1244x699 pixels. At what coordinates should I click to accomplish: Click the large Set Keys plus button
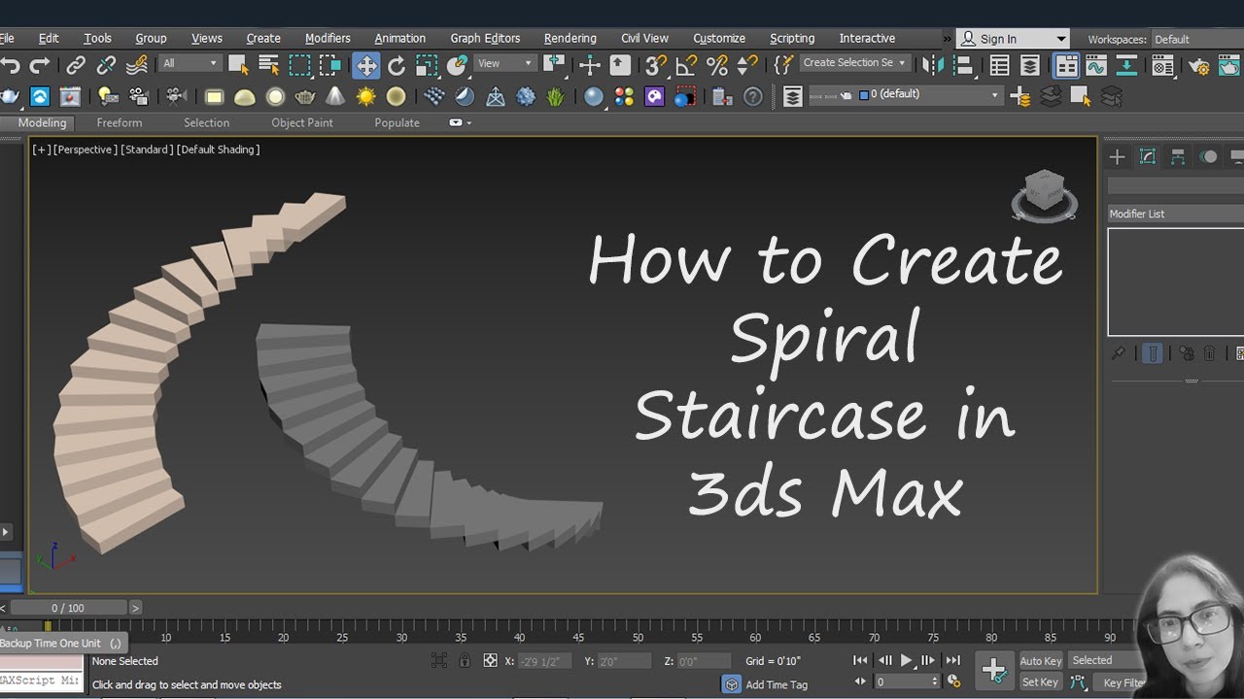[994, 670]
